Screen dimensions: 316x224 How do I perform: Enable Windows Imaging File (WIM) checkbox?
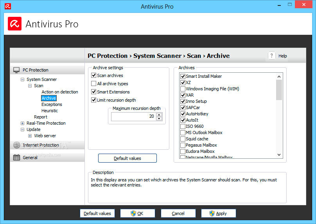coord(183,89)
